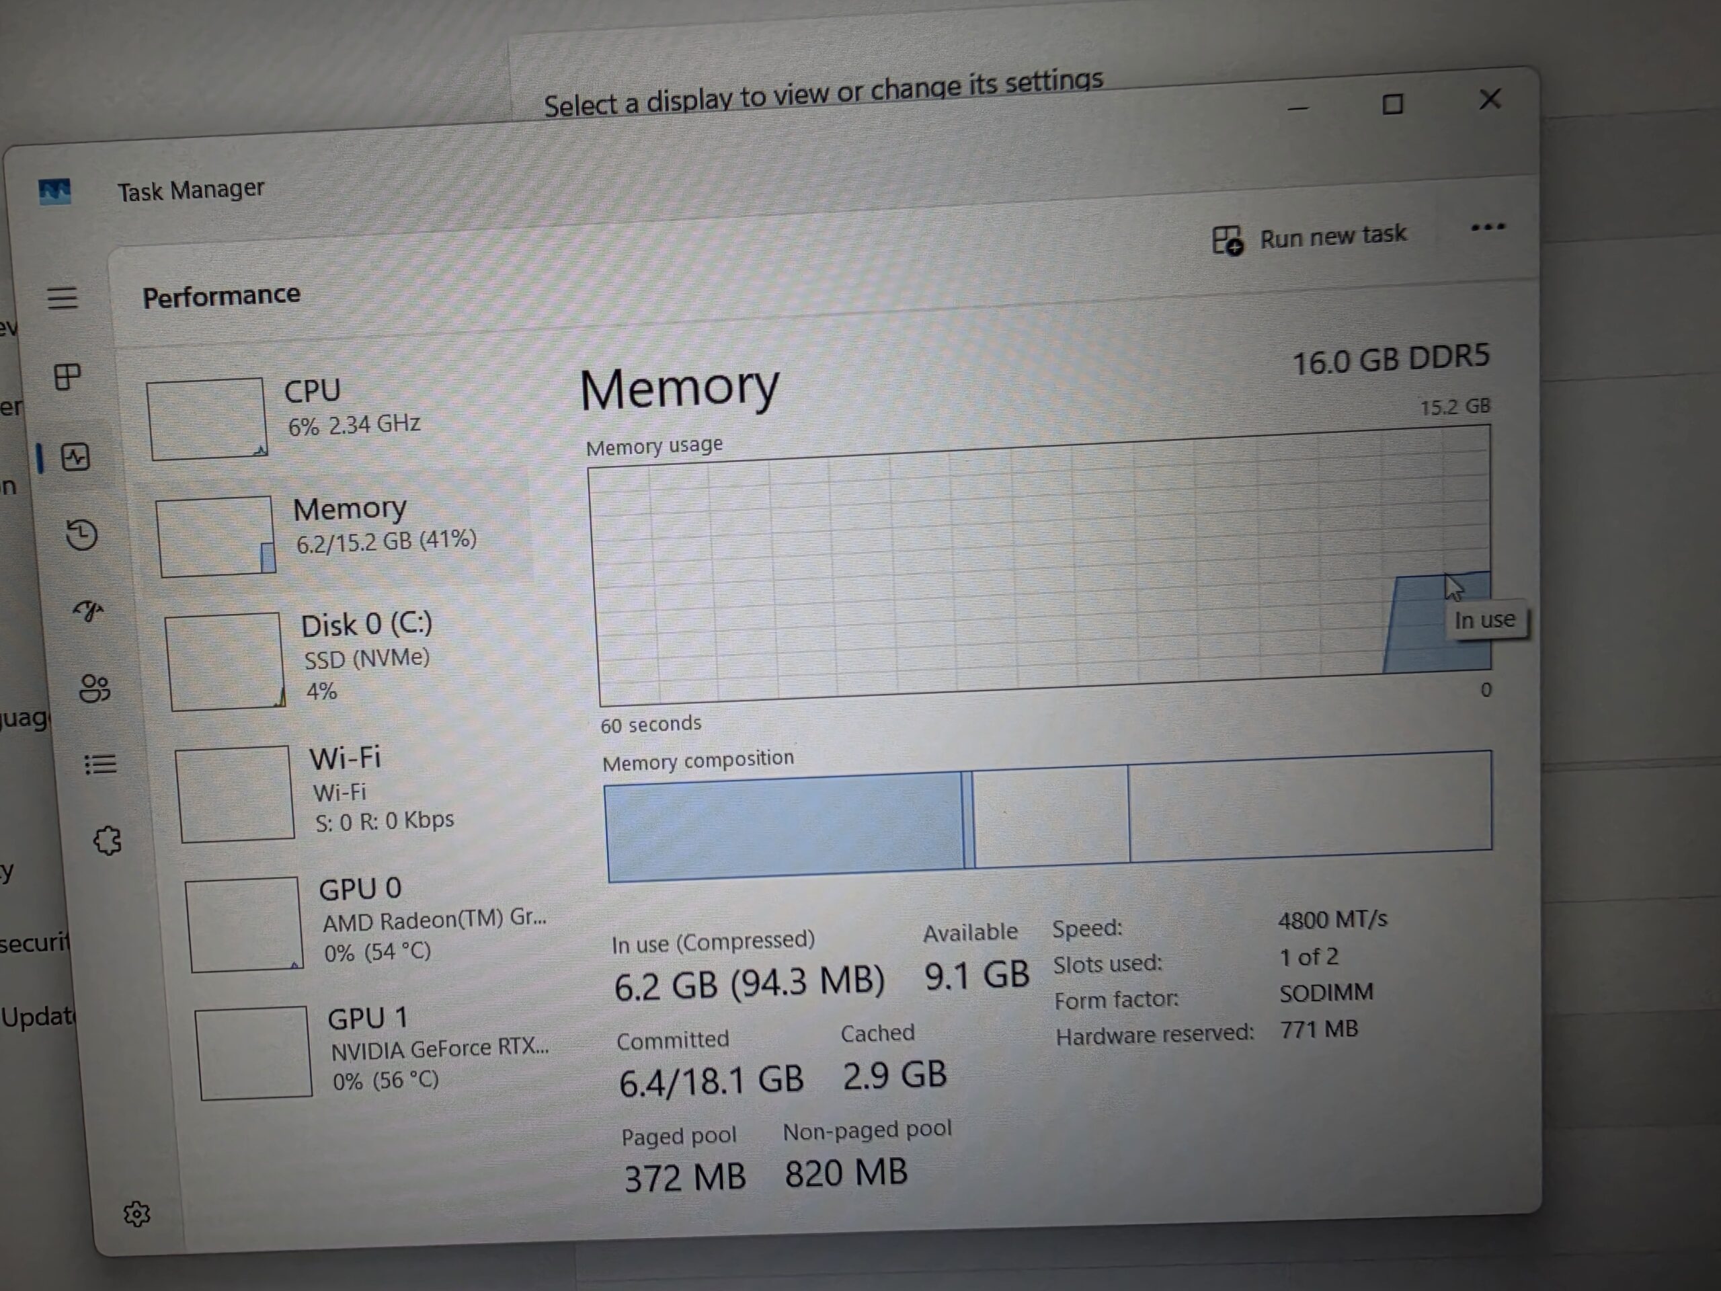Open the Users page icon

(x=95, y=688)
